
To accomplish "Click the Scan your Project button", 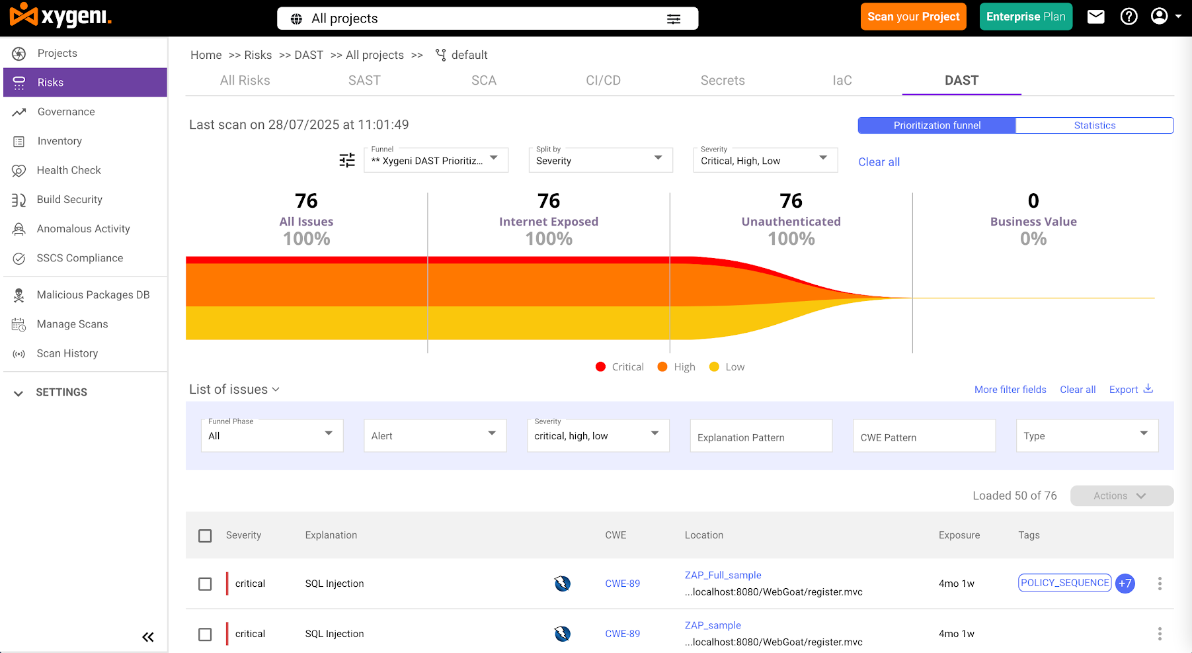I will point(913,17).
